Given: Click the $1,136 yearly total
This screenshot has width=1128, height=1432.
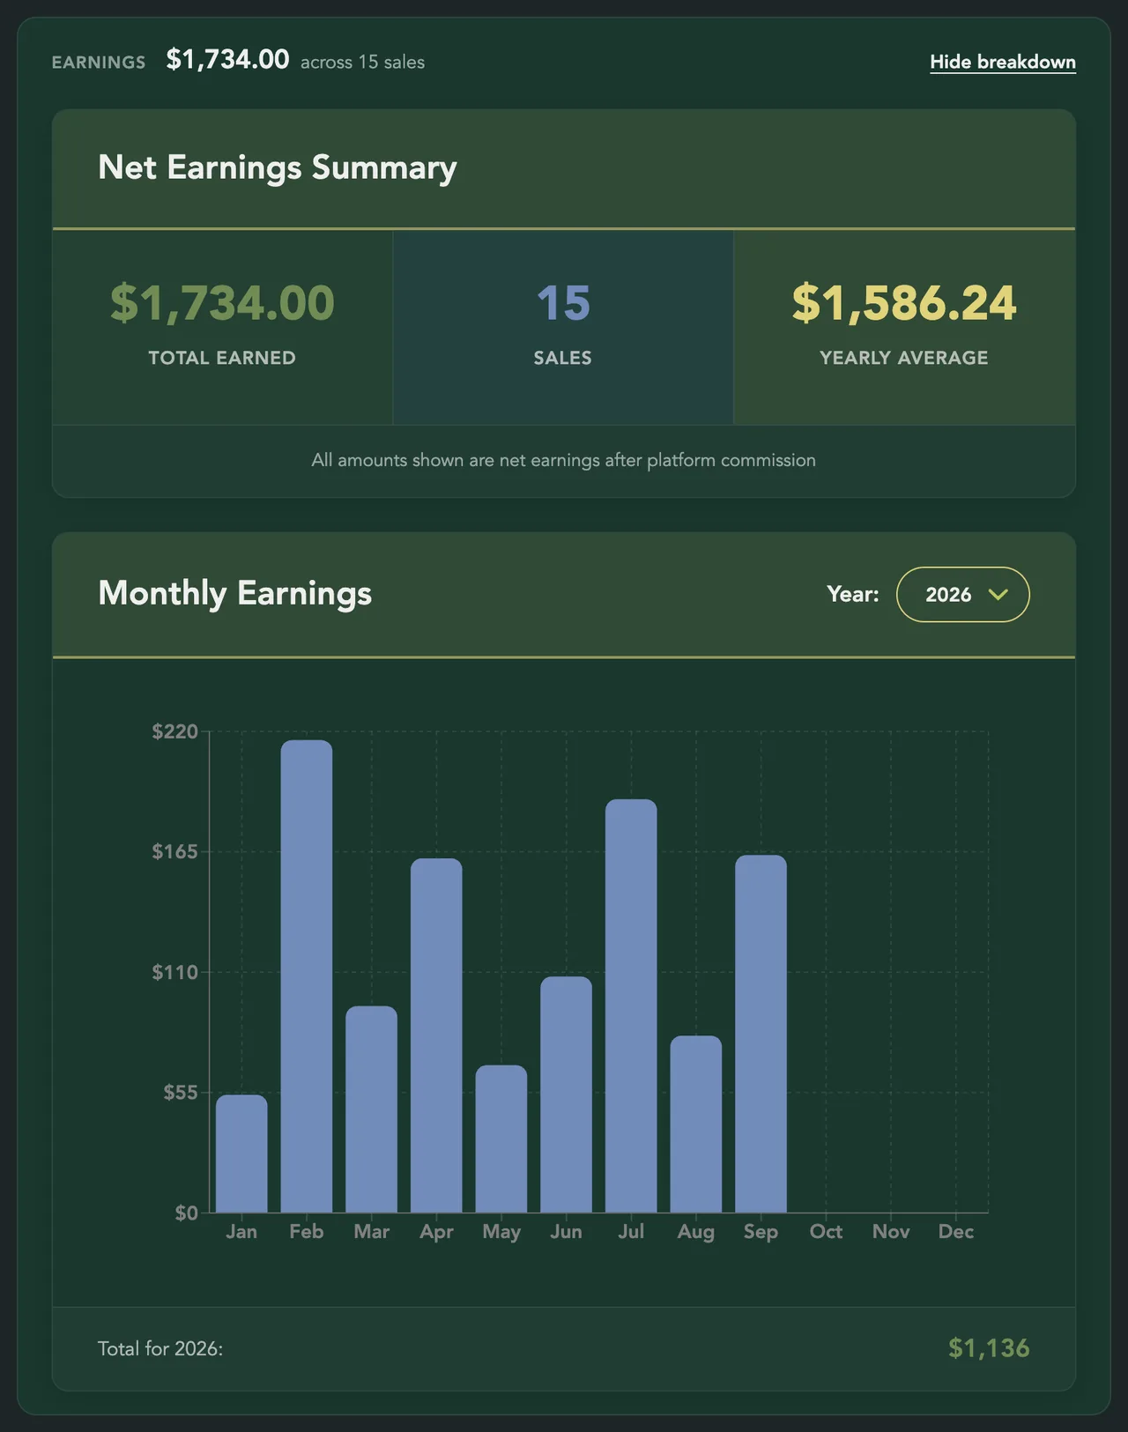Looking at the screenshot, I should tap(989, 1348).
